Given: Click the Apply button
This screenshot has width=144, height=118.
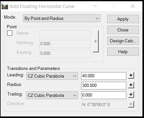Looking at the screenshot, I should (x=123, y=19).
